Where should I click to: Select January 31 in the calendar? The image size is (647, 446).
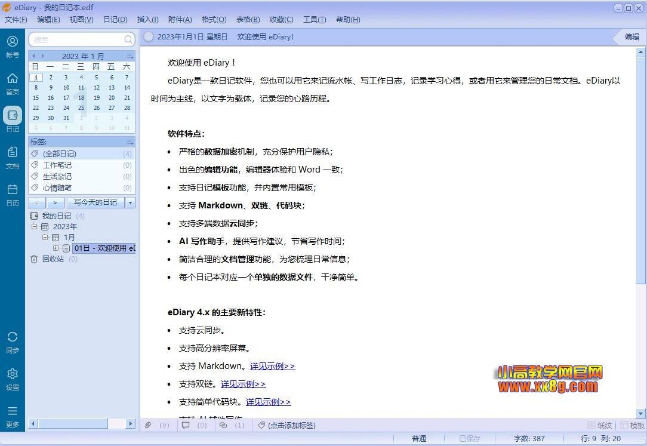[66, 118]
